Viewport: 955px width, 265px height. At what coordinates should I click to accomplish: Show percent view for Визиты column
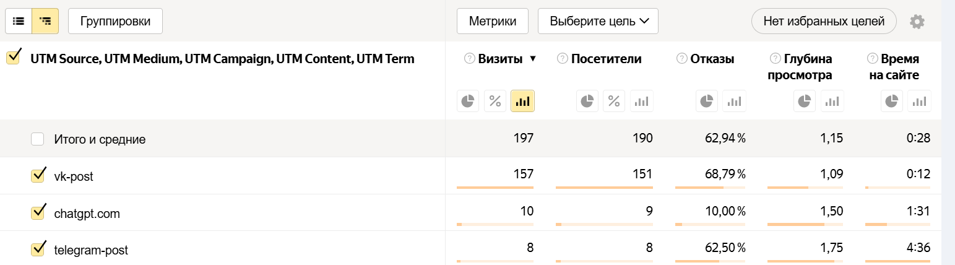[495, 101]
